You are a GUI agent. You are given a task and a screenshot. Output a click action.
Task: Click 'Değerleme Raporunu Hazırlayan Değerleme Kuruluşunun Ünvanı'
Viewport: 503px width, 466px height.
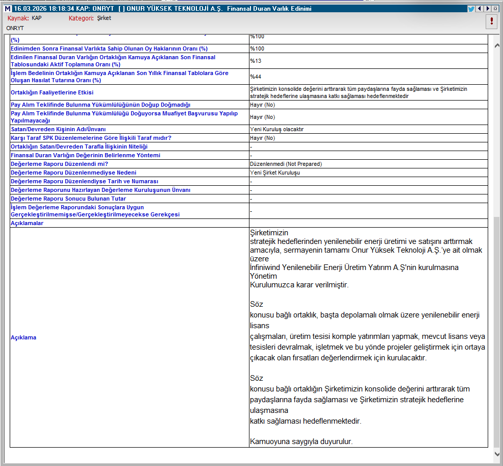100,190
